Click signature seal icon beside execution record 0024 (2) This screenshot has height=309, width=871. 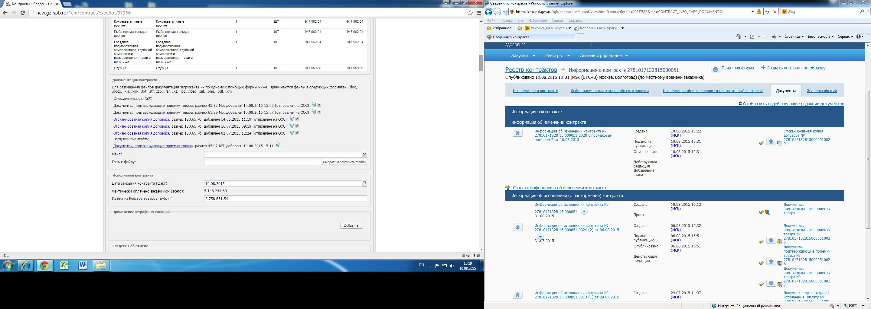pyautogui.click(x=518, y=228)
